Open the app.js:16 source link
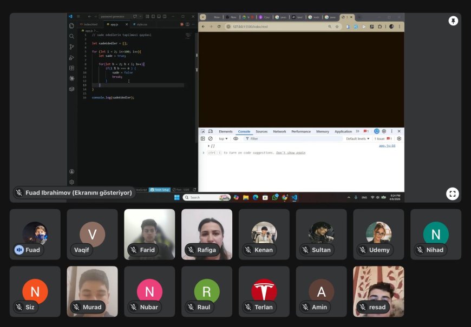 pyautogui.click(x=387, y=146)
